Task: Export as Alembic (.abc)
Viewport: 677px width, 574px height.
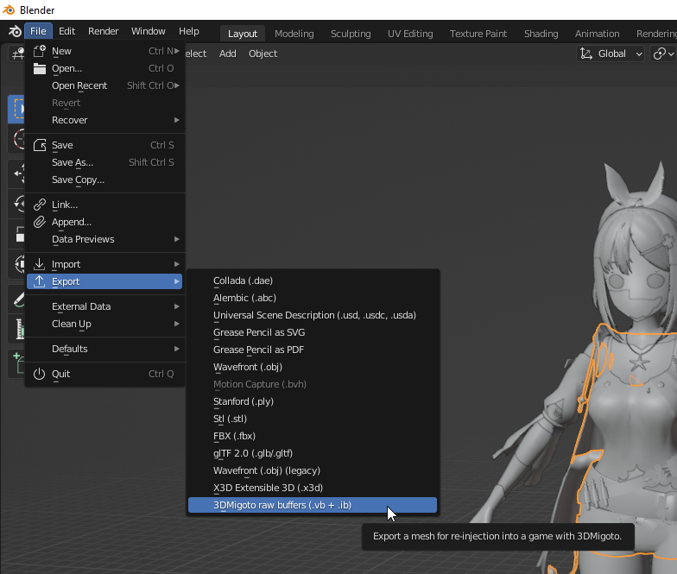Action: click(x=313, y=298)
